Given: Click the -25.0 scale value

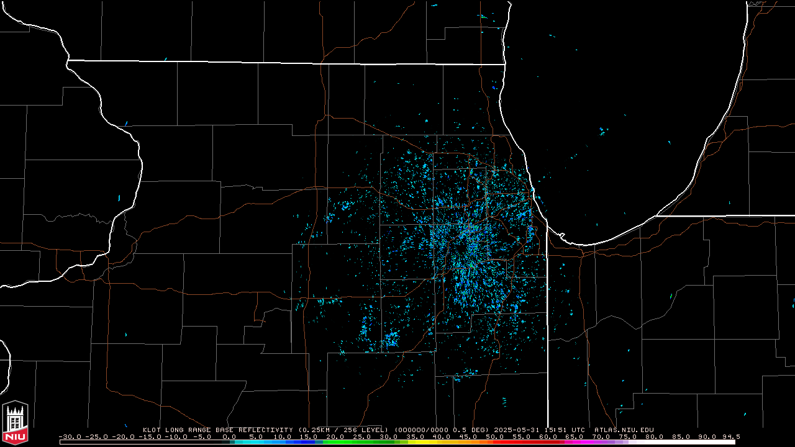Looking at the screenshot, I should click(x=96, y=436).
